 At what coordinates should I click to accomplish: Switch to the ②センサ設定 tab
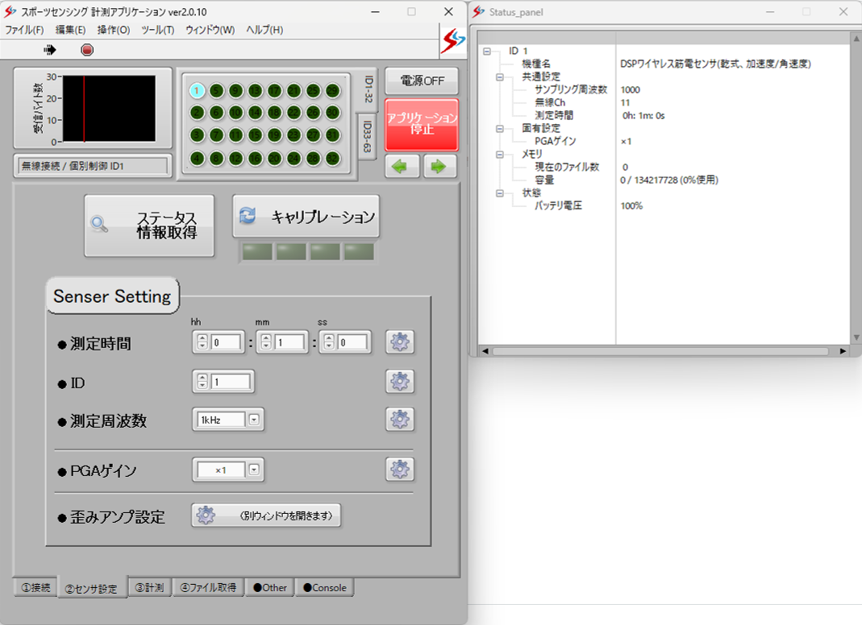(92, 588)
